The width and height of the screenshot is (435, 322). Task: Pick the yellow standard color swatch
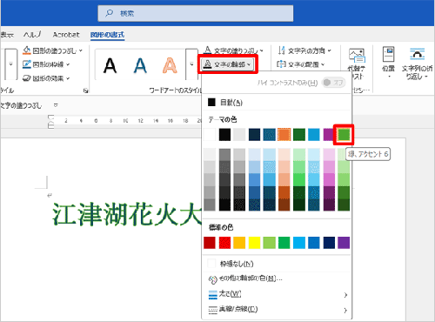(x=254, y=243)
